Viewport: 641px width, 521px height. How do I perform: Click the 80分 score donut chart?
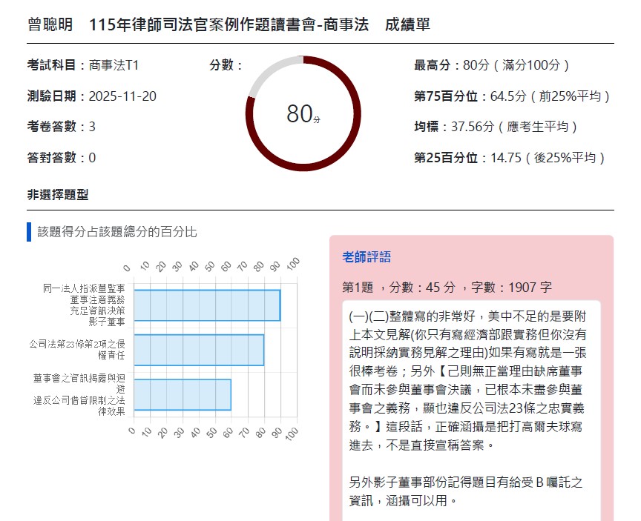pyautogui.click(x=303, y=113)
